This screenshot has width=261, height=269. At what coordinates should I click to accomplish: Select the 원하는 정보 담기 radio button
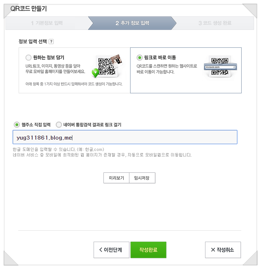[x=29, y=58]
